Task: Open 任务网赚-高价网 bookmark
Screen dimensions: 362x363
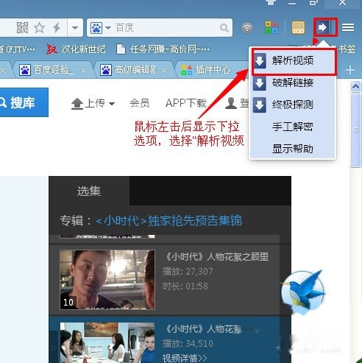Action: tap(163, 49)
